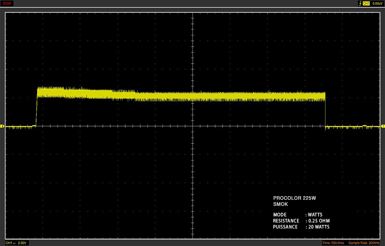Click the falling edge of the waveform
The width and height of the screenshot is (385, 246).
(325, 110)
